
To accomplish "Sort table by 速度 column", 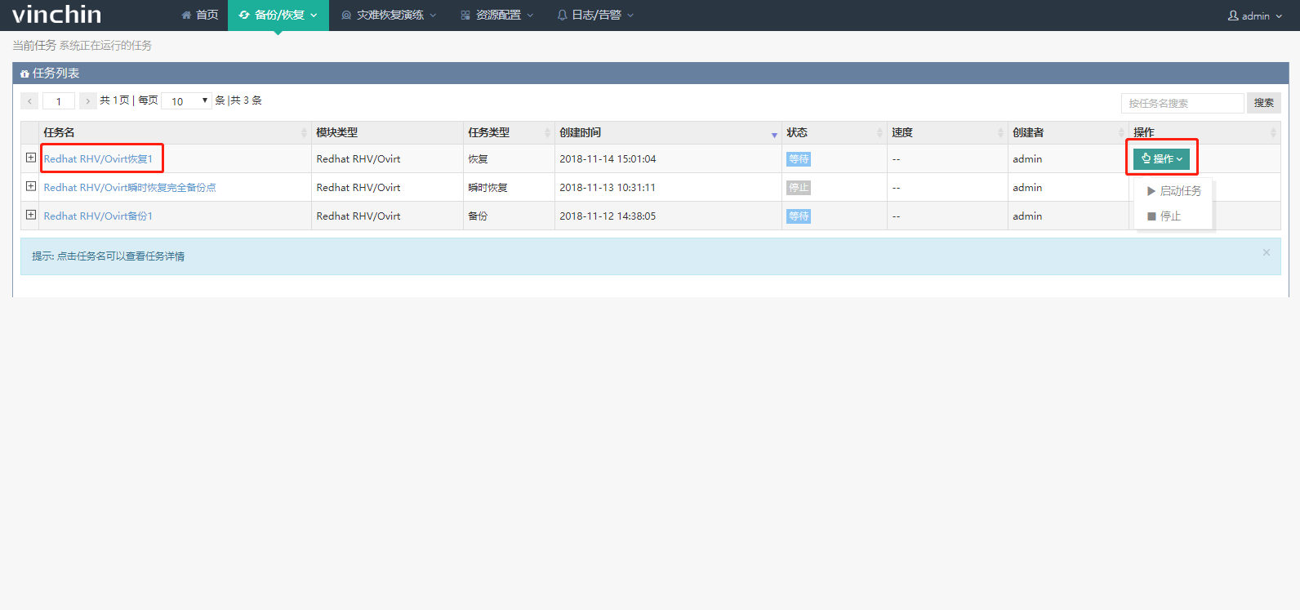I will (x=947, y=132).
